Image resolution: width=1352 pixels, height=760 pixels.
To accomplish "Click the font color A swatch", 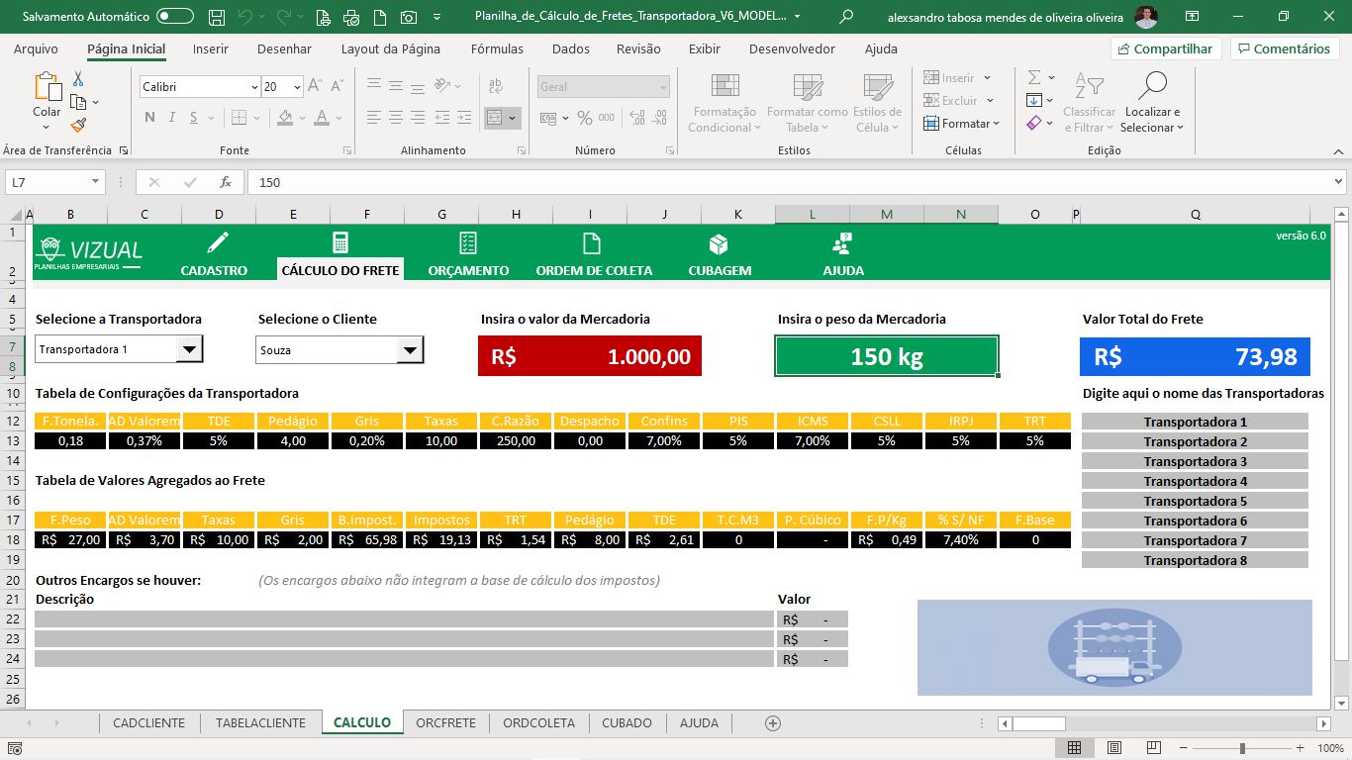I will [x=321, y=117].
